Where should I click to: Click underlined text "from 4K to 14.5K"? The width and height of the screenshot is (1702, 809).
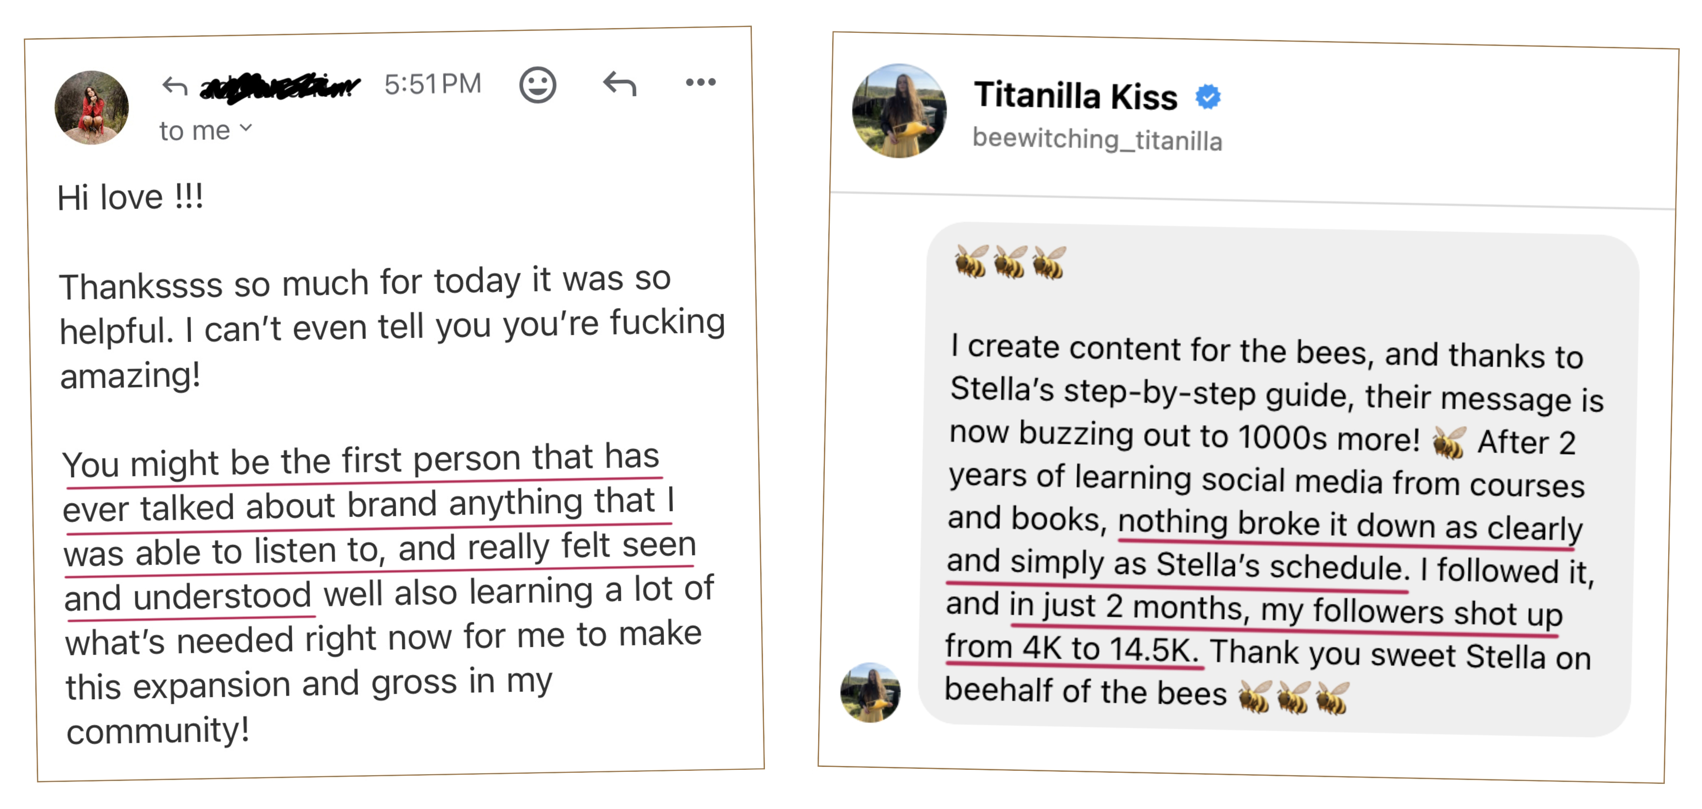tap(1071, 647)
